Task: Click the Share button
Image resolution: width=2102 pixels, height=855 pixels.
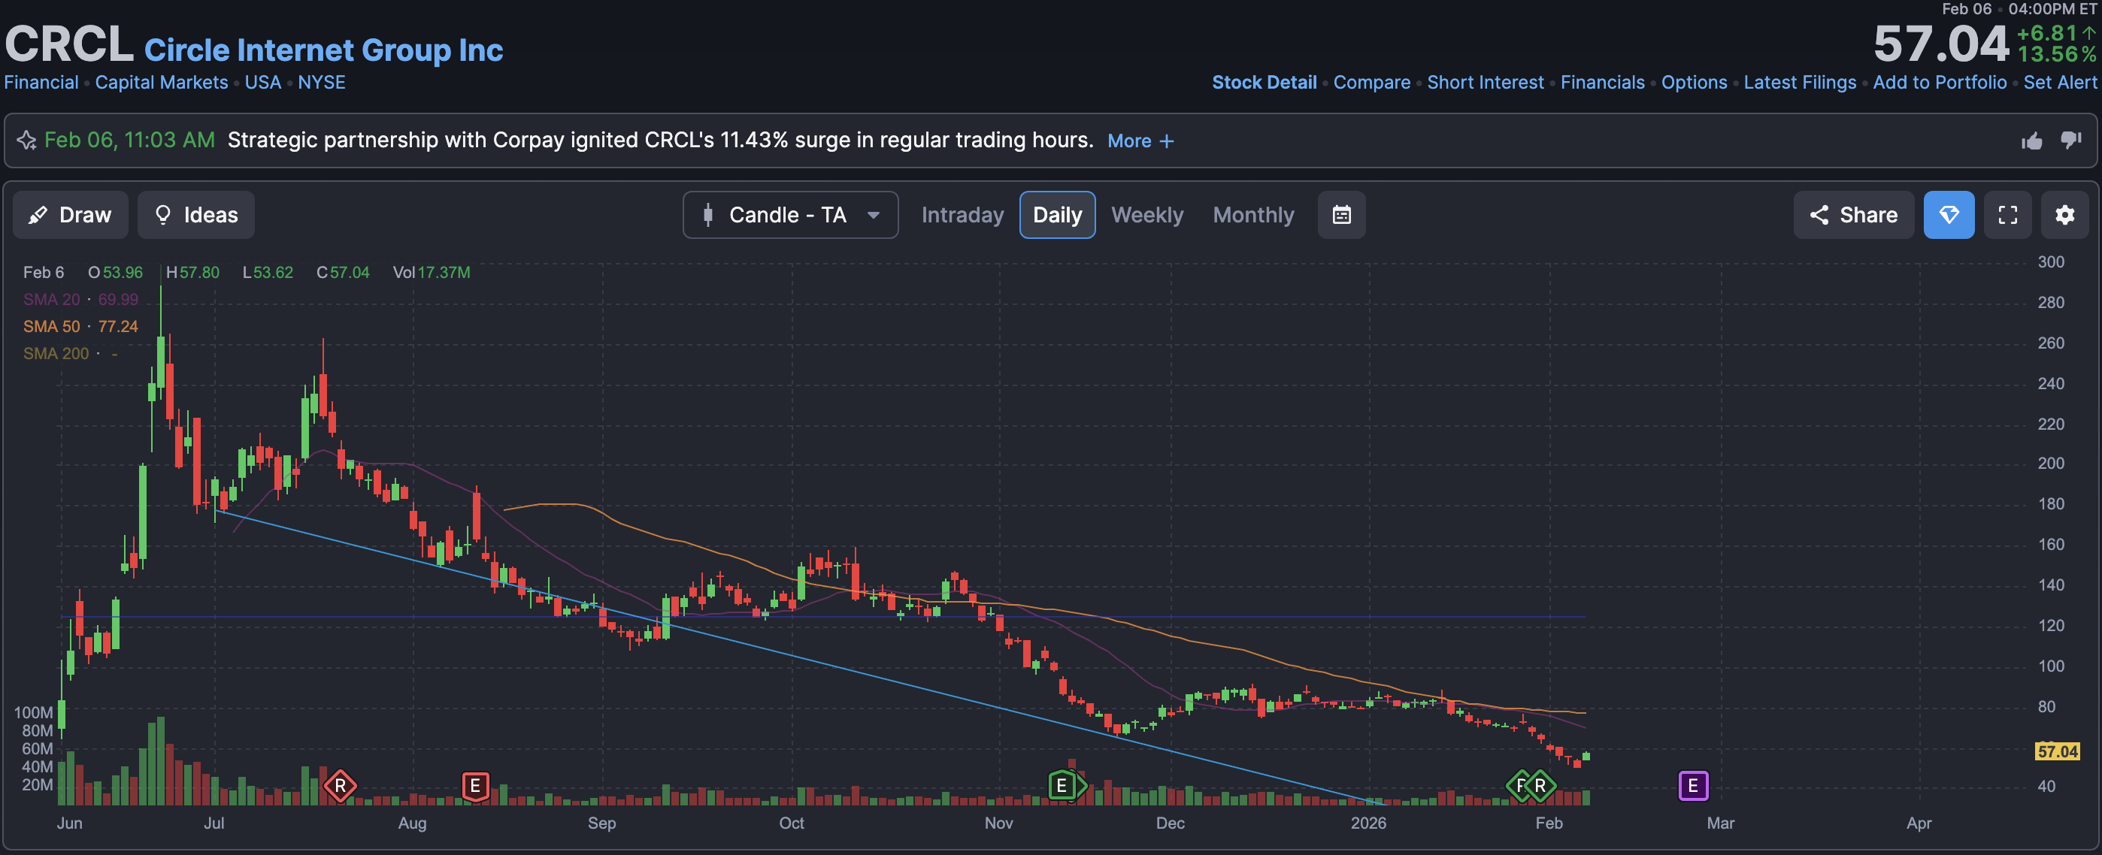Action: click(x=1852, y=215)
